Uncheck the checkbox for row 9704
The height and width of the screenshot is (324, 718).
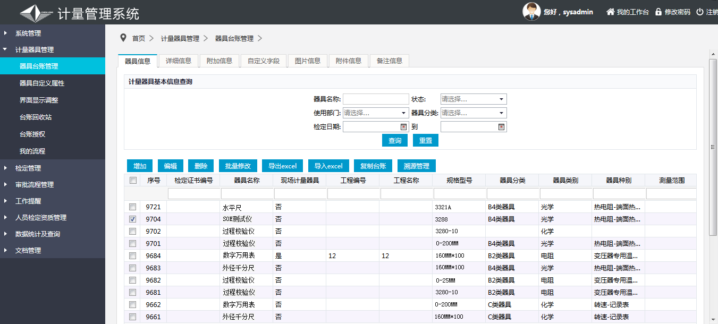[133, 219]
